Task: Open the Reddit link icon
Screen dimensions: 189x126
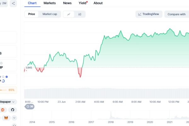Action: [x=3, y=110]
